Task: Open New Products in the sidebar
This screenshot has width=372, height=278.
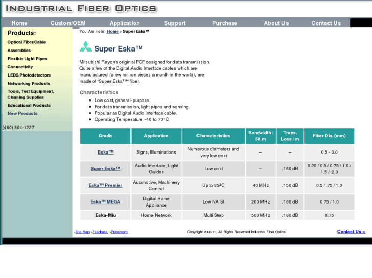Action: (x=23, y=113)
